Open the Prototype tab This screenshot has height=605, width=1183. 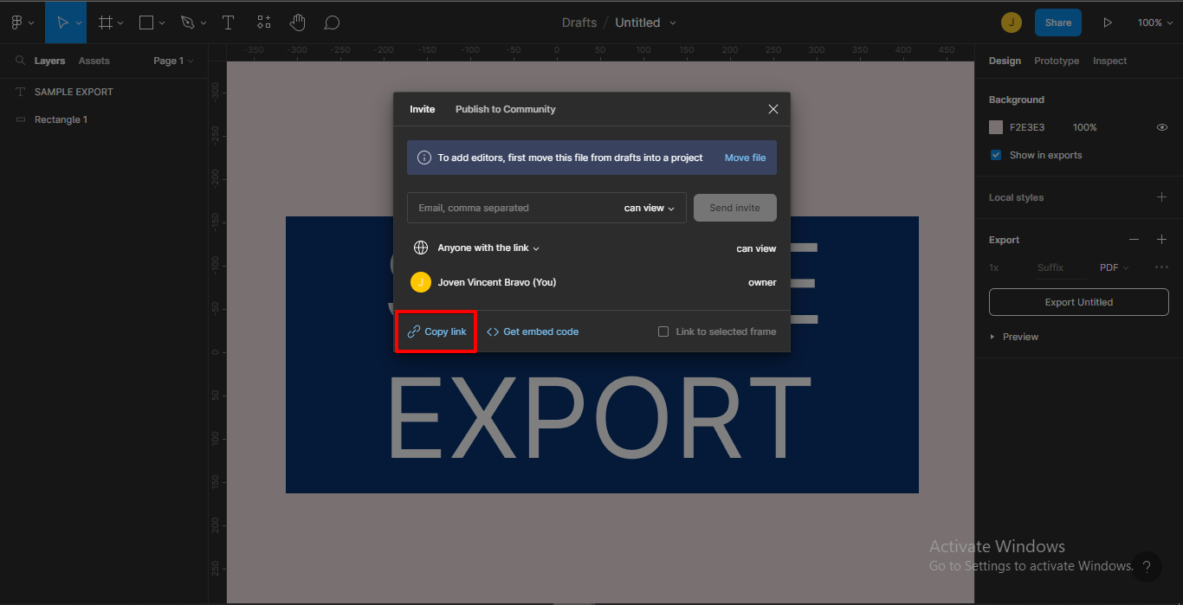tap(1057, 61)
